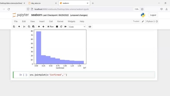The width and height of the screenshot is (170, 96).
Task: Copy selected cells icon
Action: 29,27
